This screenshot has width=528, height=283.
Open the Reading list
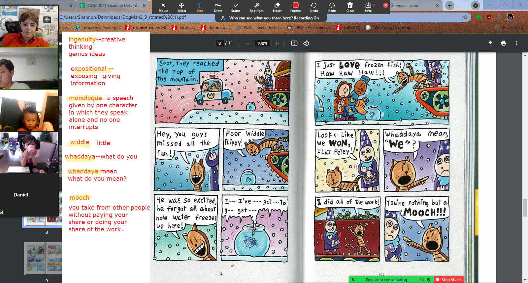tap(509, 28)
